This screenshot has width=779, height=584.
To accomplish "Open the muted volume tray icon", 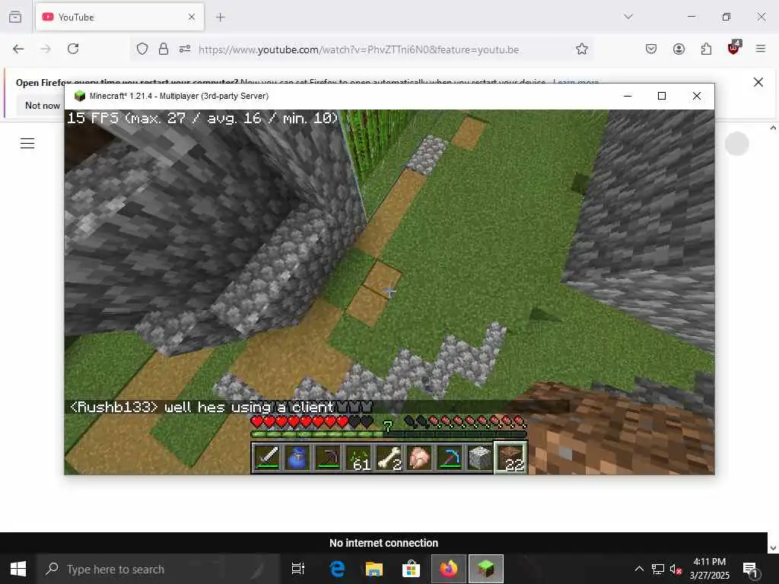I will (x=676, y=569).
